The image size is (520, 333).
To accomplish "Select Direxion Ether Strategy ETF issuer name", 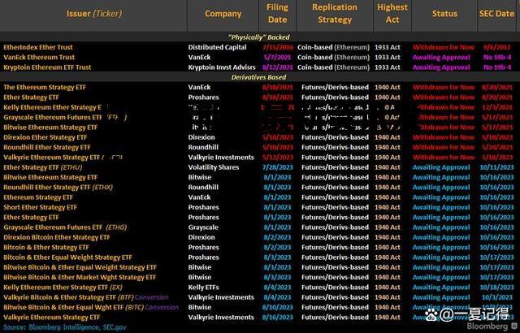I will [45, 137].
